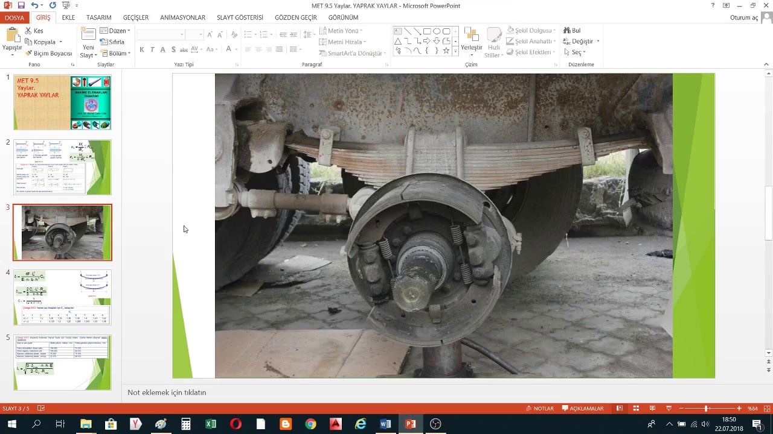Image resolution: width=773 pixels, height=434 pixels.
Task: Start Slide Show from status bar
Action: [x=669, y=408]
